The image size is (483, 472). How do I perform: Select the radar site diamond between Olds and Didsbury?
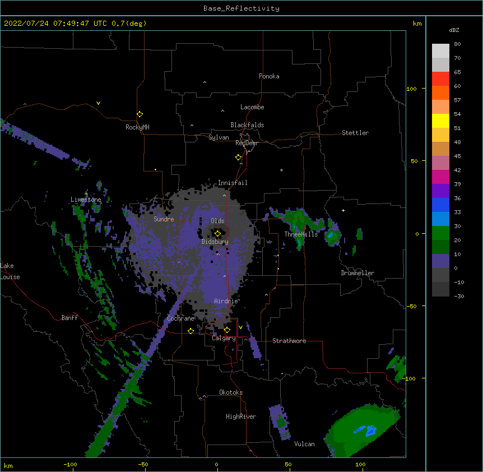[217, 234]
